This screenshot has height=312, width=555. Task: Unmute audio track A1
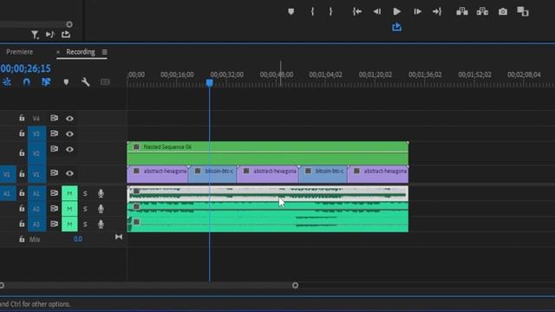(x=69, y=193)
